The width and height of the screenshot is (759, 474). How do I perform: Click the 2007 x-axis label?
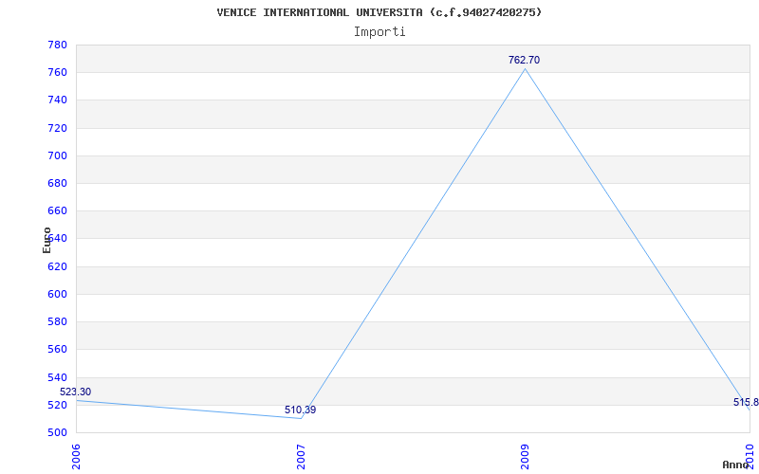(x=301, y=457)
